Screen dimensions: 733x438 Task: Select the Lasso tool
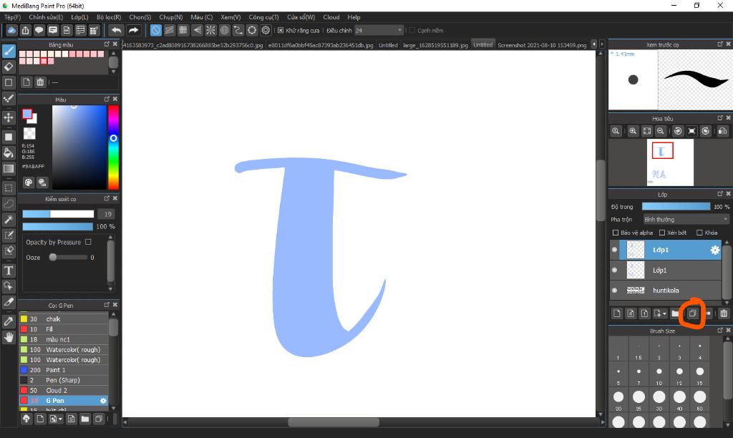[9, 204]
